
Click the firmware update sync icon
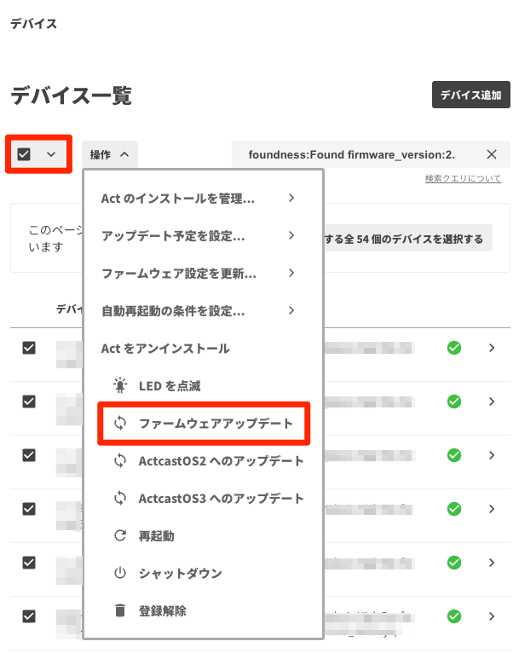(120, 424)
